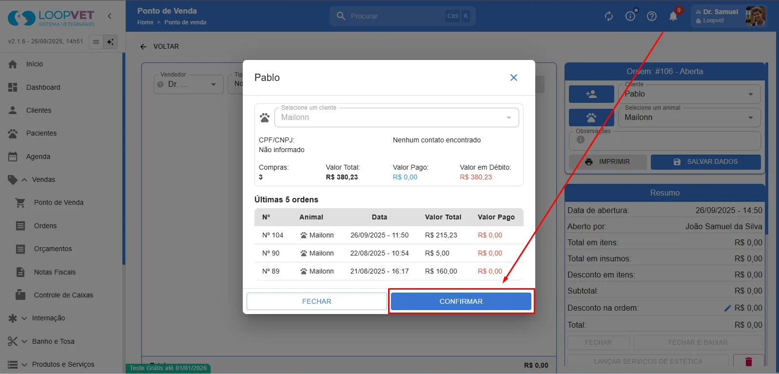This screenshot has width=779, height=374.
Task: Open Controle de Caixas menu item
Action: pos(62,295)
